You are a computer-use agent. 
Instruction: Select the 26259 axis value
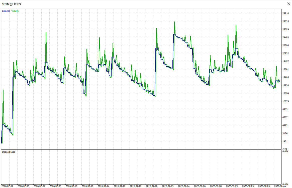click(x=285, y=29)
